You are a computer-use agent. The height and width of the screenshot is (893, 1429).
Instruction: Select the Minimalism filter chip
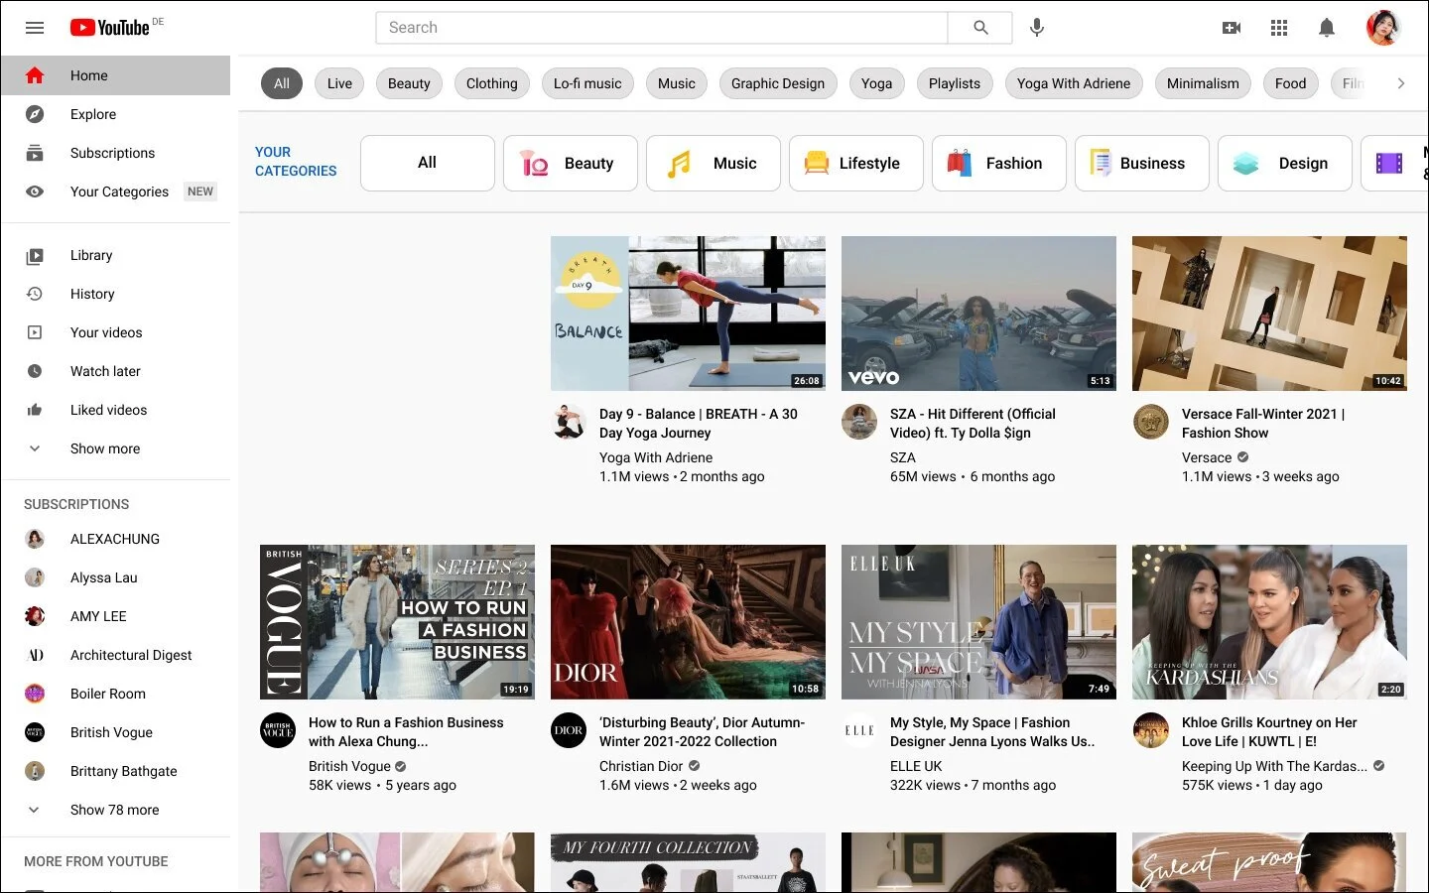(1203, 83)
